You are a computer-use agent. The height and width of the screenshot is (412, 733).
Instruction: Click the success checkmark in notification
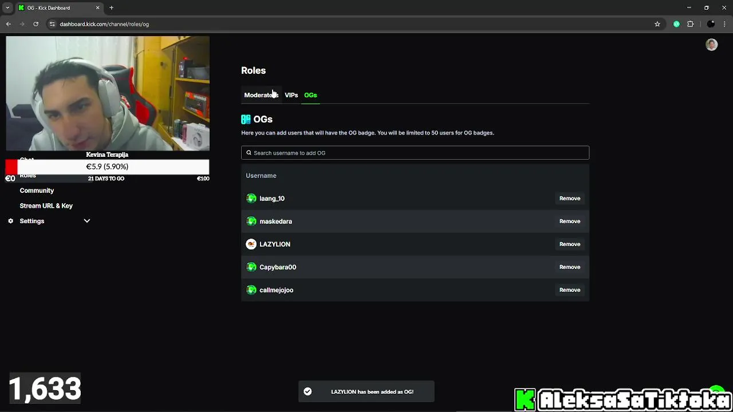coord(308,391)
